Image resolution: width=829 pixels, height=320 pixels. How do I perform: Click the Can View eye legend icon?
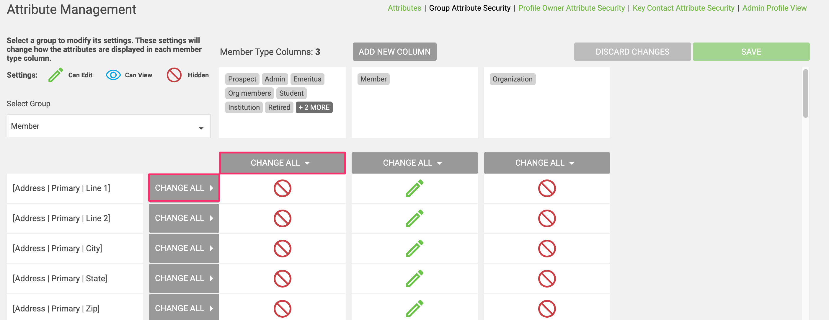113,75
